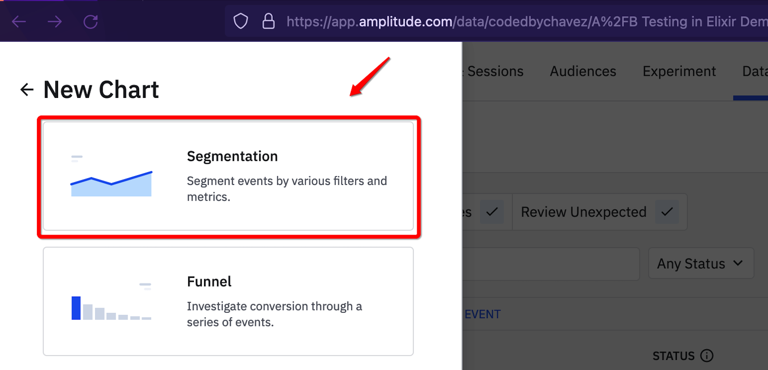Open the Audiences tab

pos(583,71)
